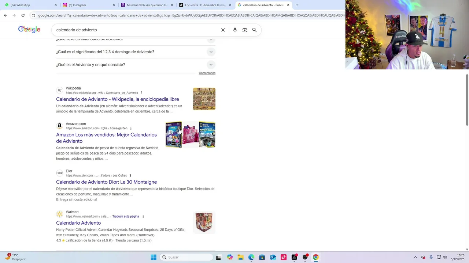Close the Encuentra '31 diciembre tab

(230, 5)
